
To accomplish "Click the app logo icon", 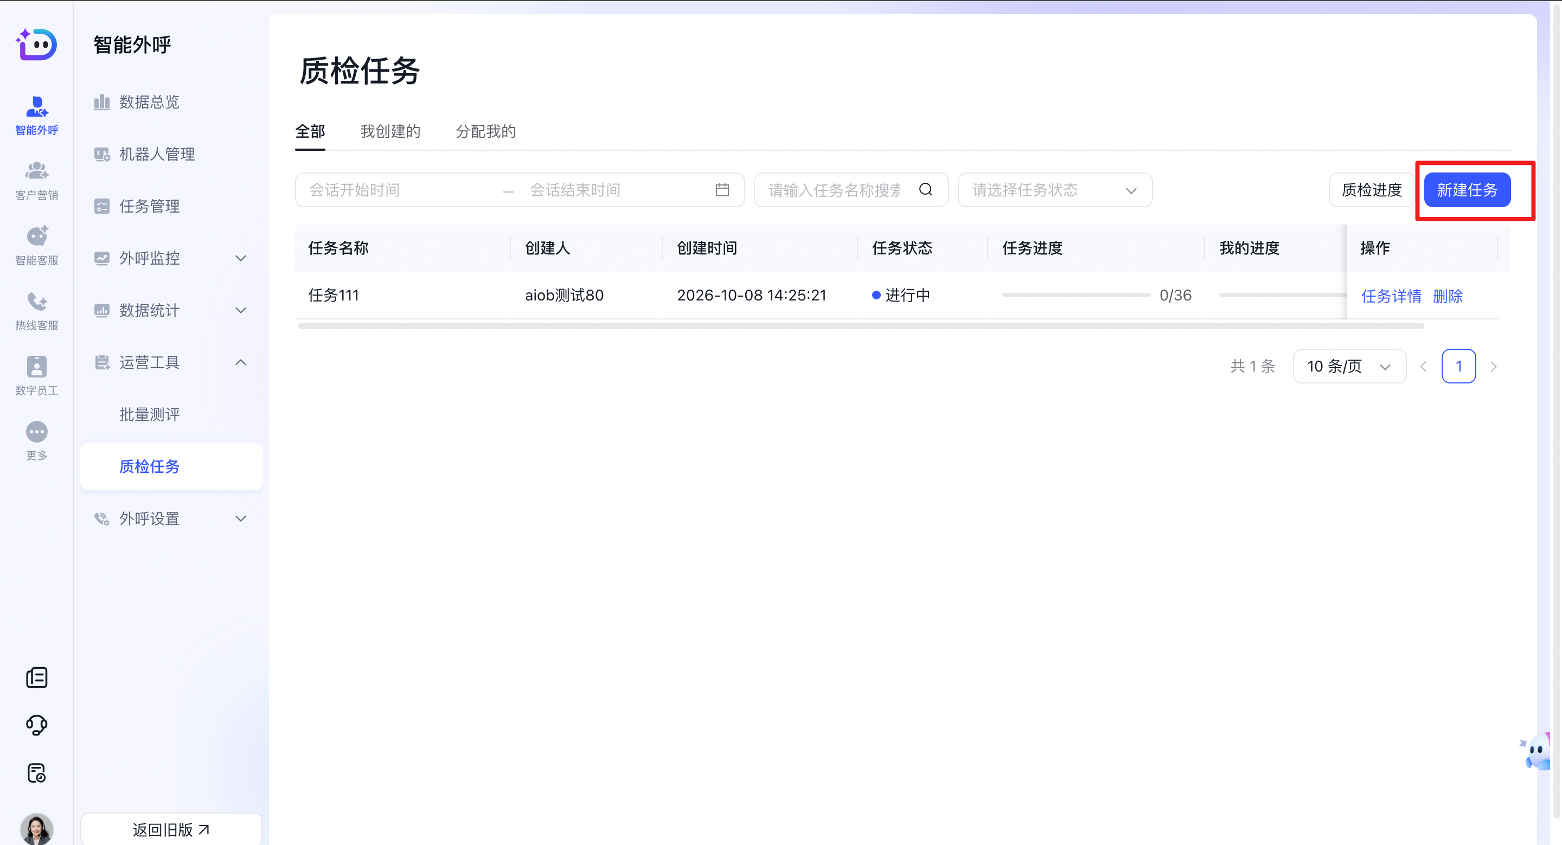I will [36, 44].
